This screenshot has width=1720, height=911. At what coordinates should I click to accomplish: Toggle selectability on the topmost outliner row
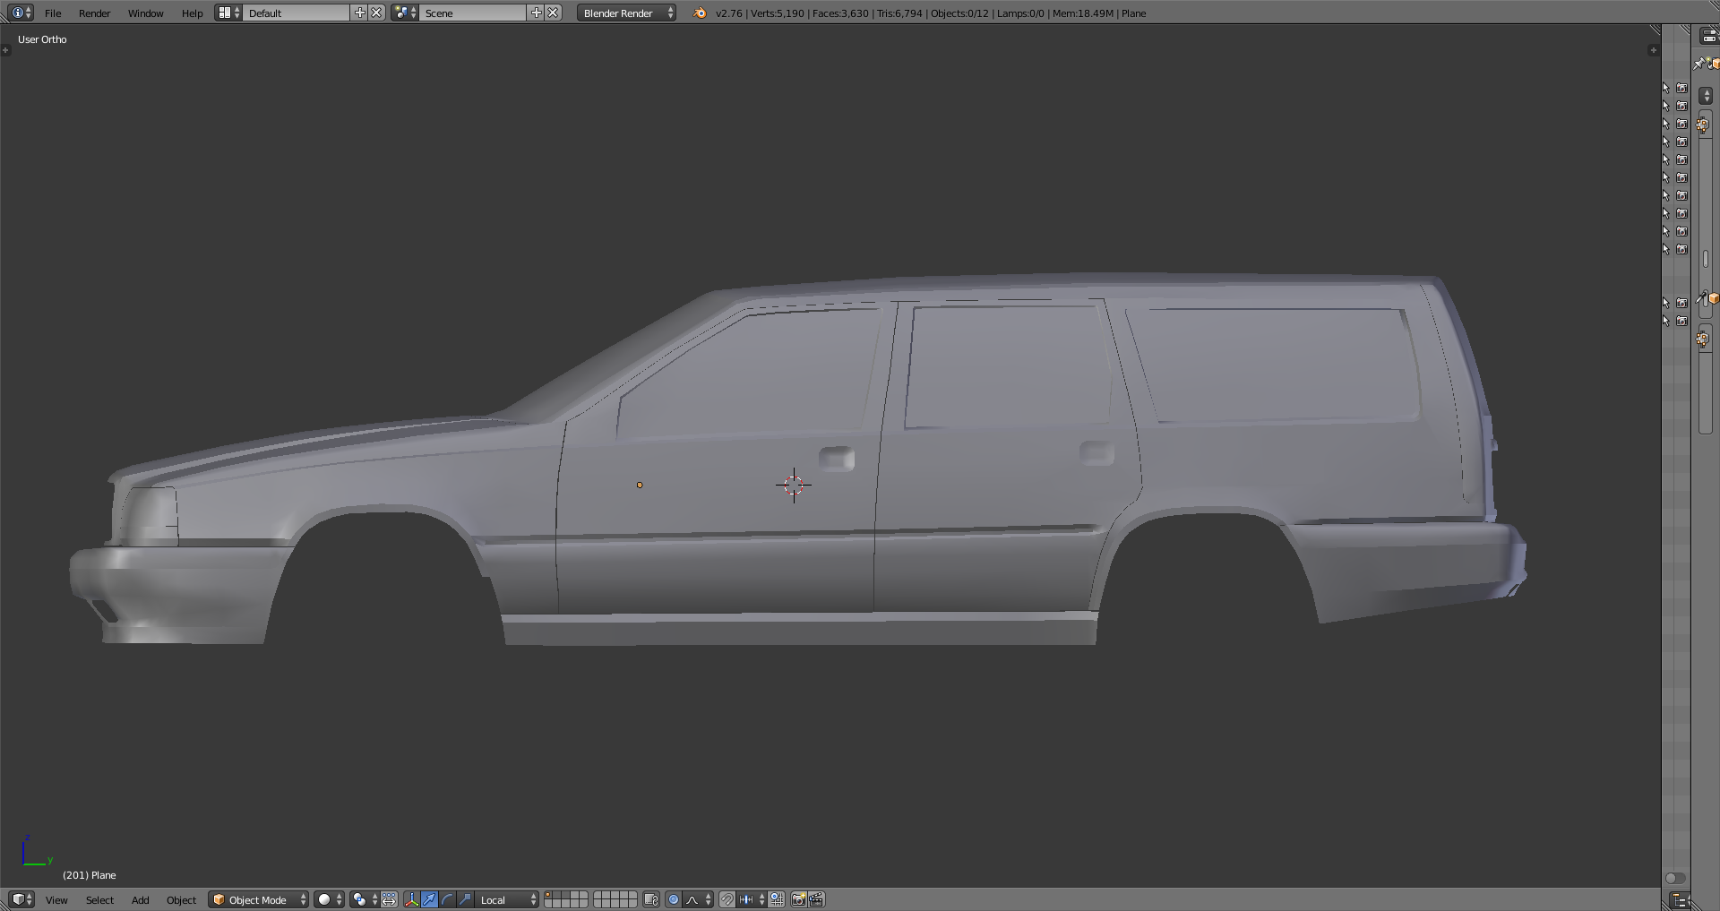[1666, 88]
